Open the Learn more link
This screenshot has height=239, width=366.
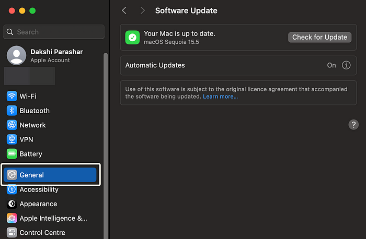pos(220,97)
